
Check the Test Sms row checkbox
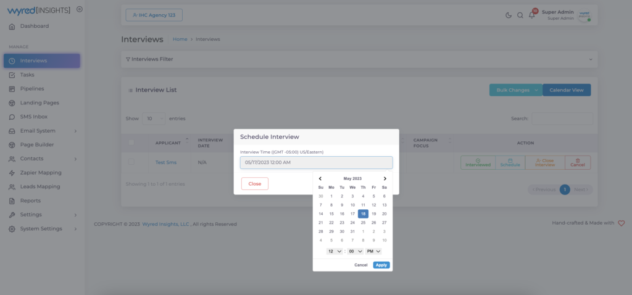click(x=131, y=162)
